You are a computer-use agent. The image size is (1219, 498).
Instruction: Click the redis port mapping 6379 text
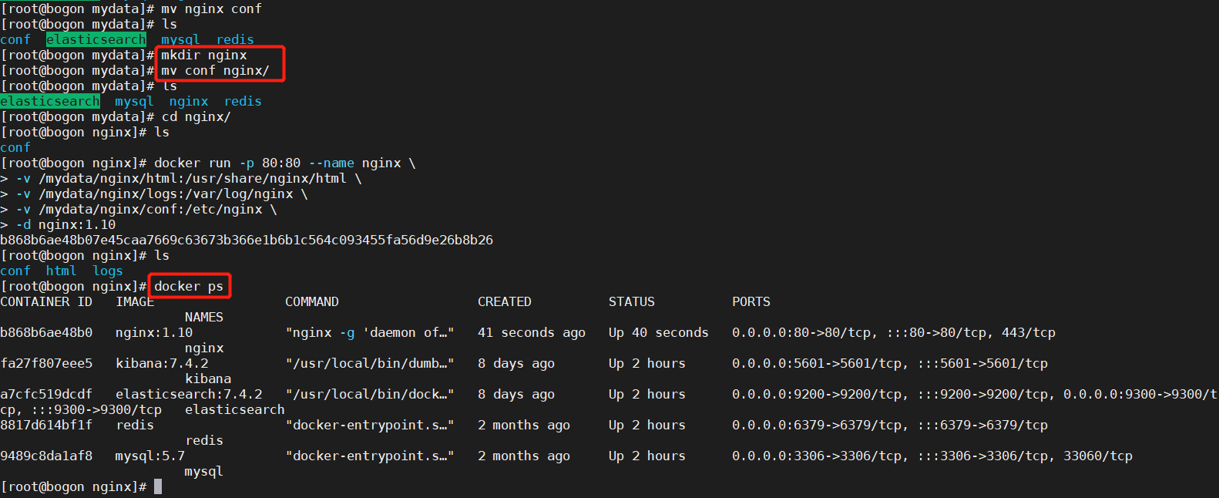coord(890,425)
